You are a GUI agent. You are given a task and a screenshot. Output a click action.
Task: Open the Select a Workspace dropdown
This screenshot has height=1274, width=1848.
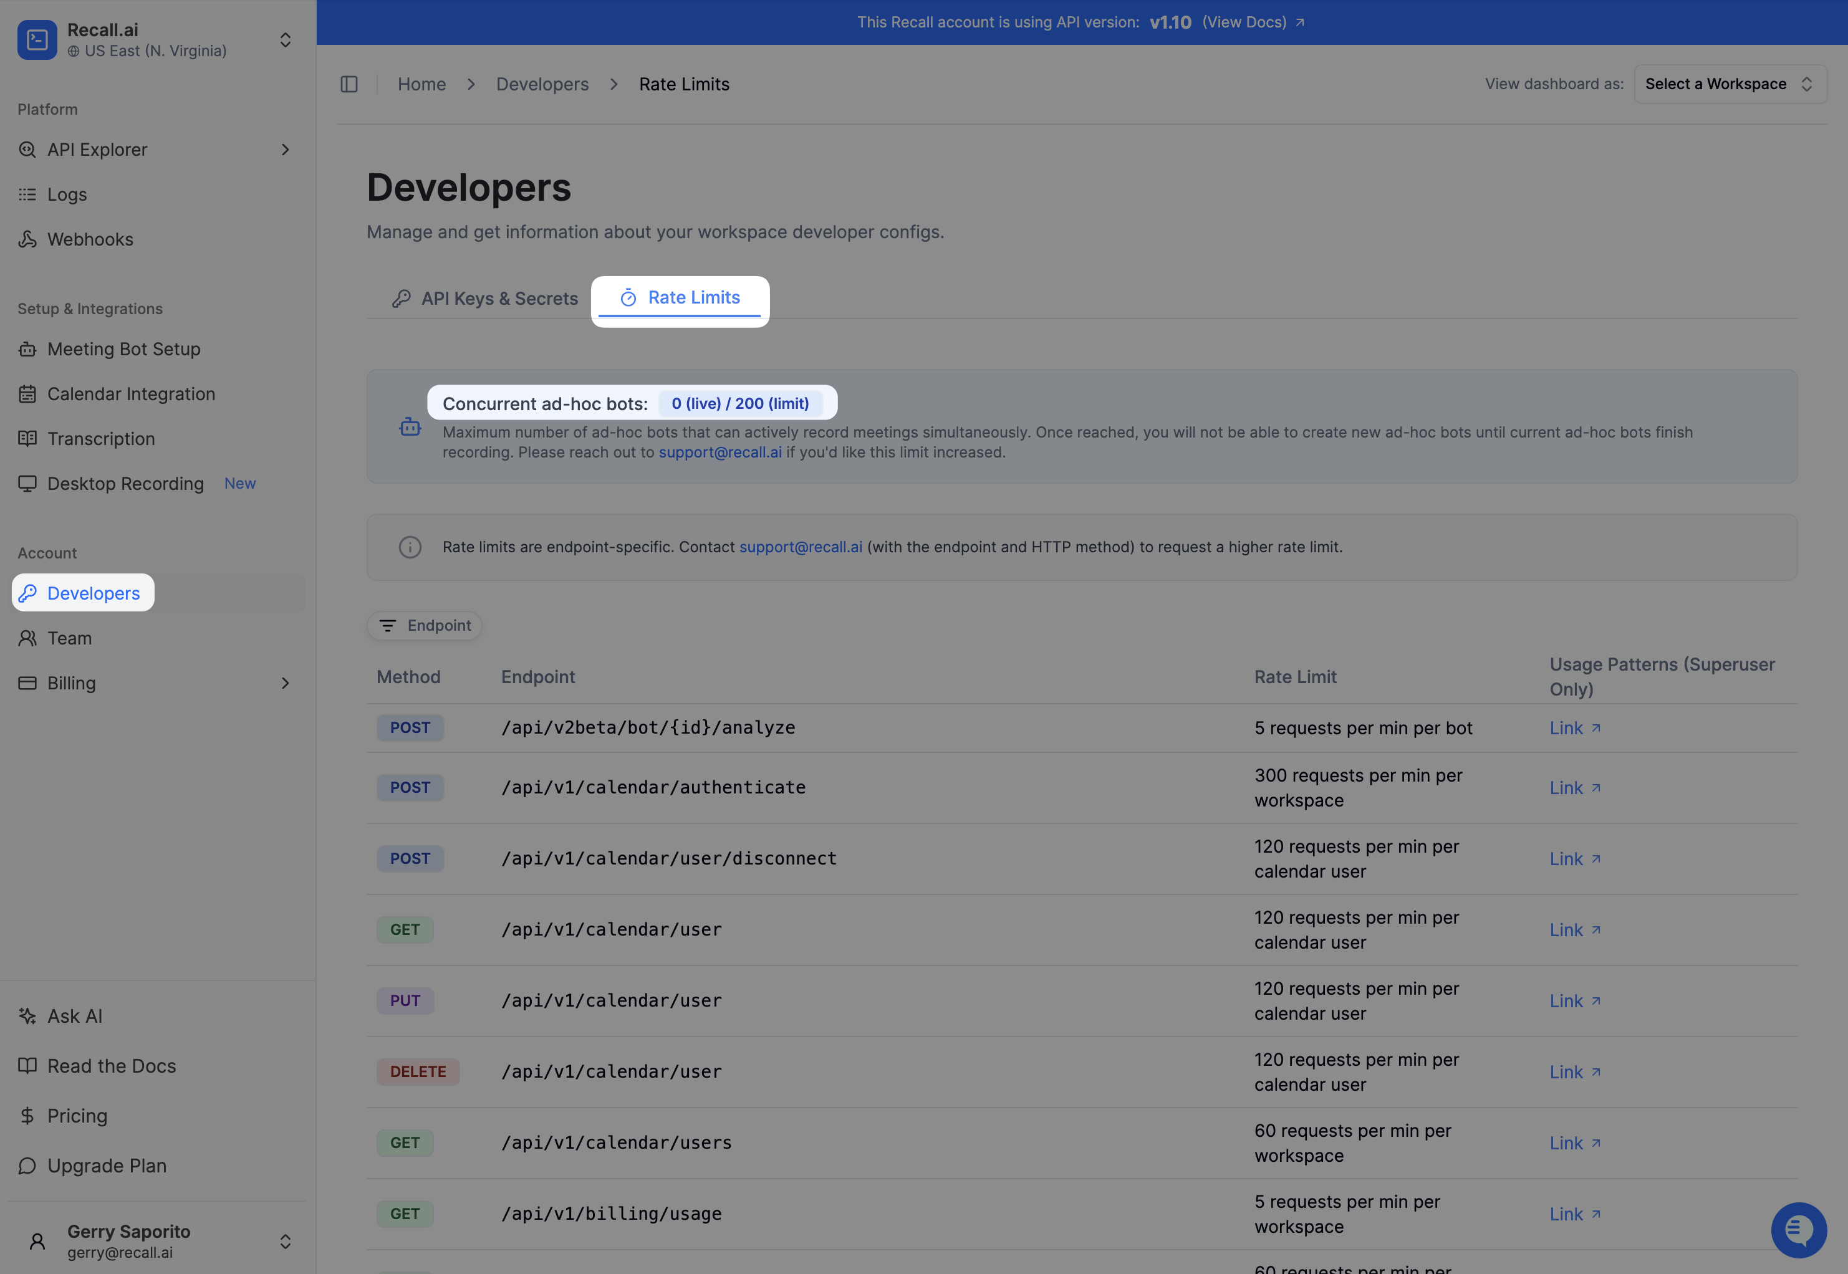click(1729, 84)
